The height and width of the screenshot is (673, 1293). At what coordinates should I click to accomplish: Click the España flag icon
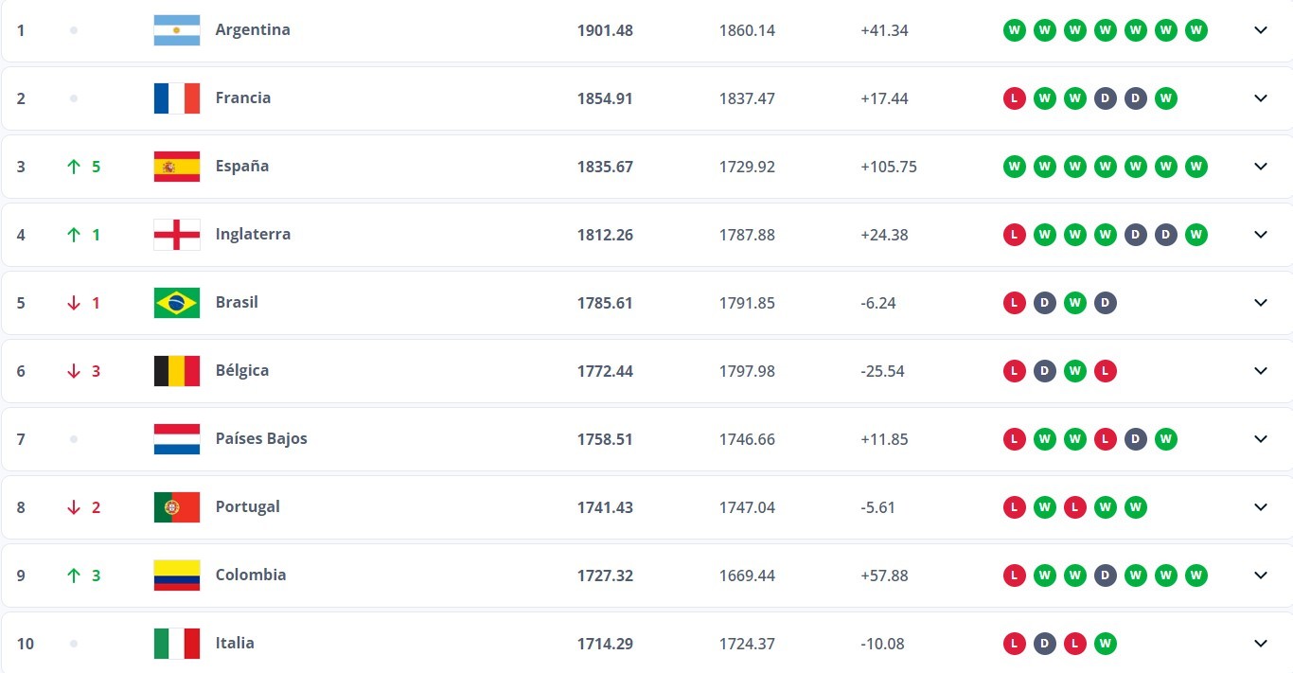[x=176, y=167]
